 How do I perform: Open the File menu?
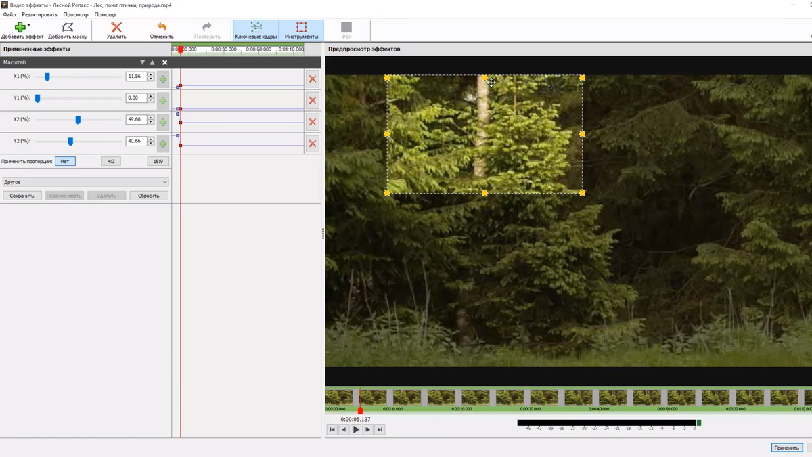tap(9, 14)
